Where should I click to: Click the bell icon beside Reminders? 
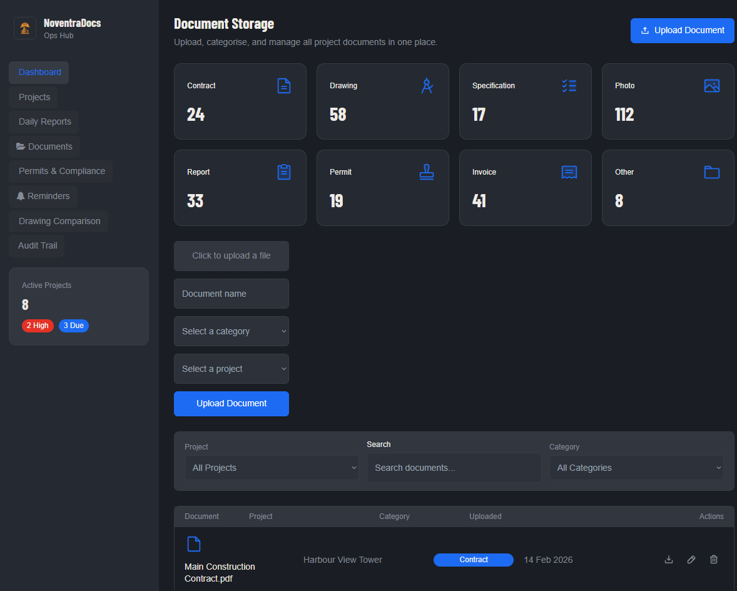pos(21,196)
